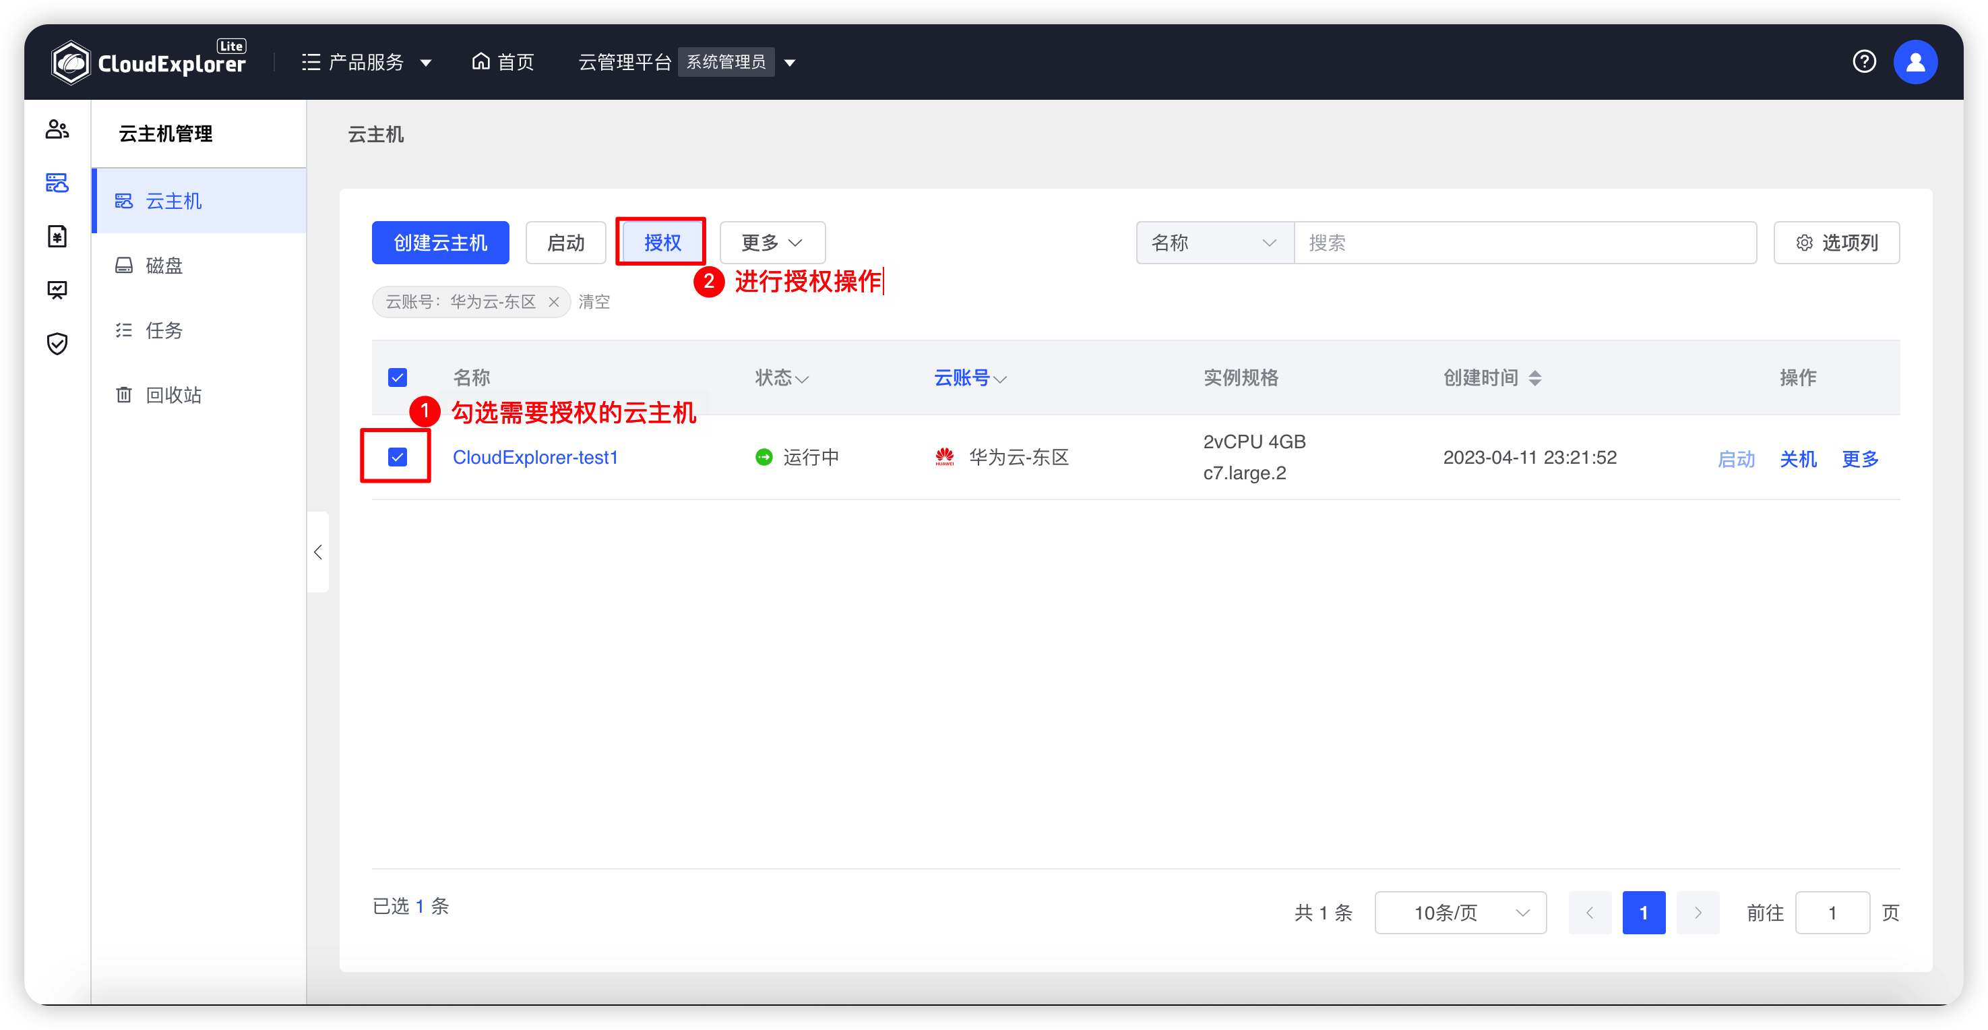Go to the next page
The image size is (1988, 1030).
click(x=1698, y=913)
